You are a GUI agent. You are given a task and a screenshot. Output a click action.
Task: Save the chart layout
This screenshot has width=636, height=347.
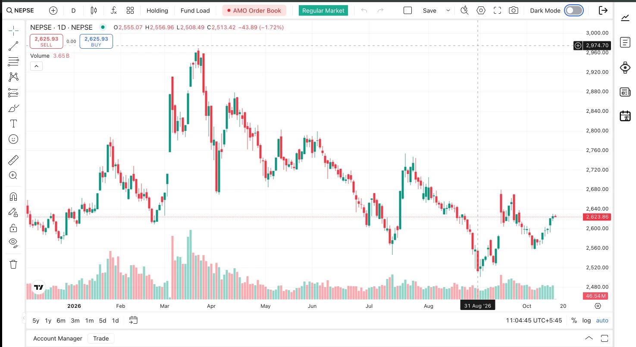pyautogui.click(x=429, y=10)
